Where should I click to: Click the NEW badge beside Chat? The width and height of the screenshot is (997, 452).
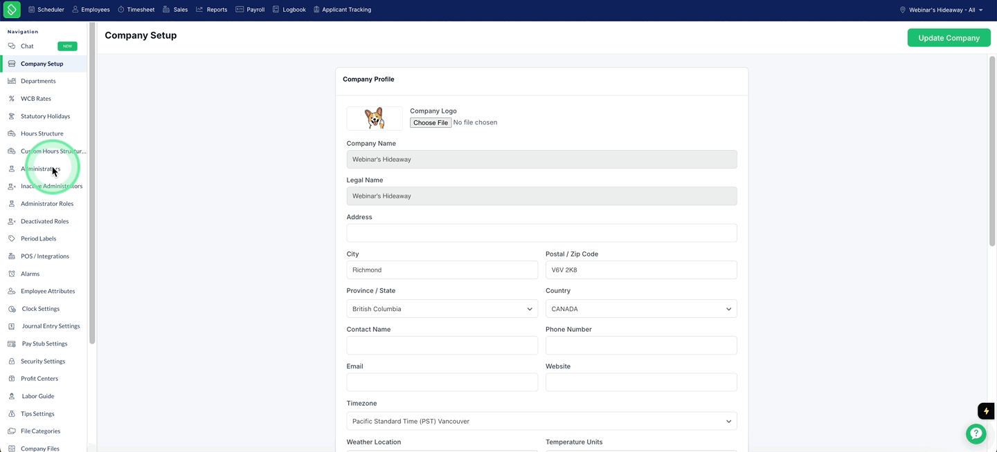click(67, 46)
